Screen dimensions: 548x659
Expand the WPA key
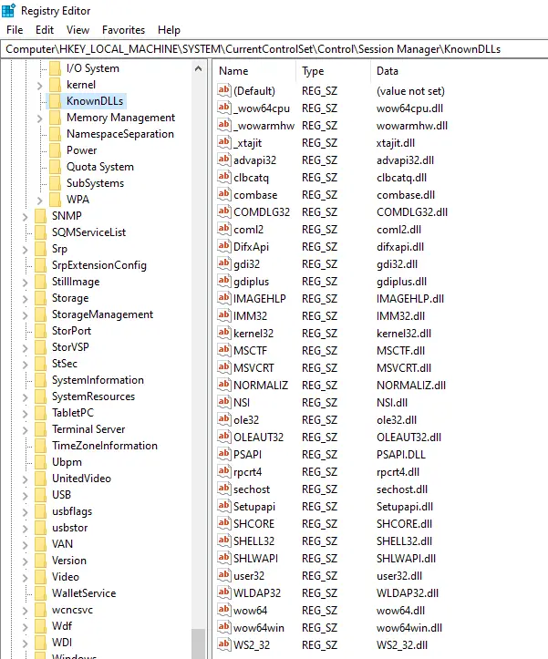tap(39, 201)
